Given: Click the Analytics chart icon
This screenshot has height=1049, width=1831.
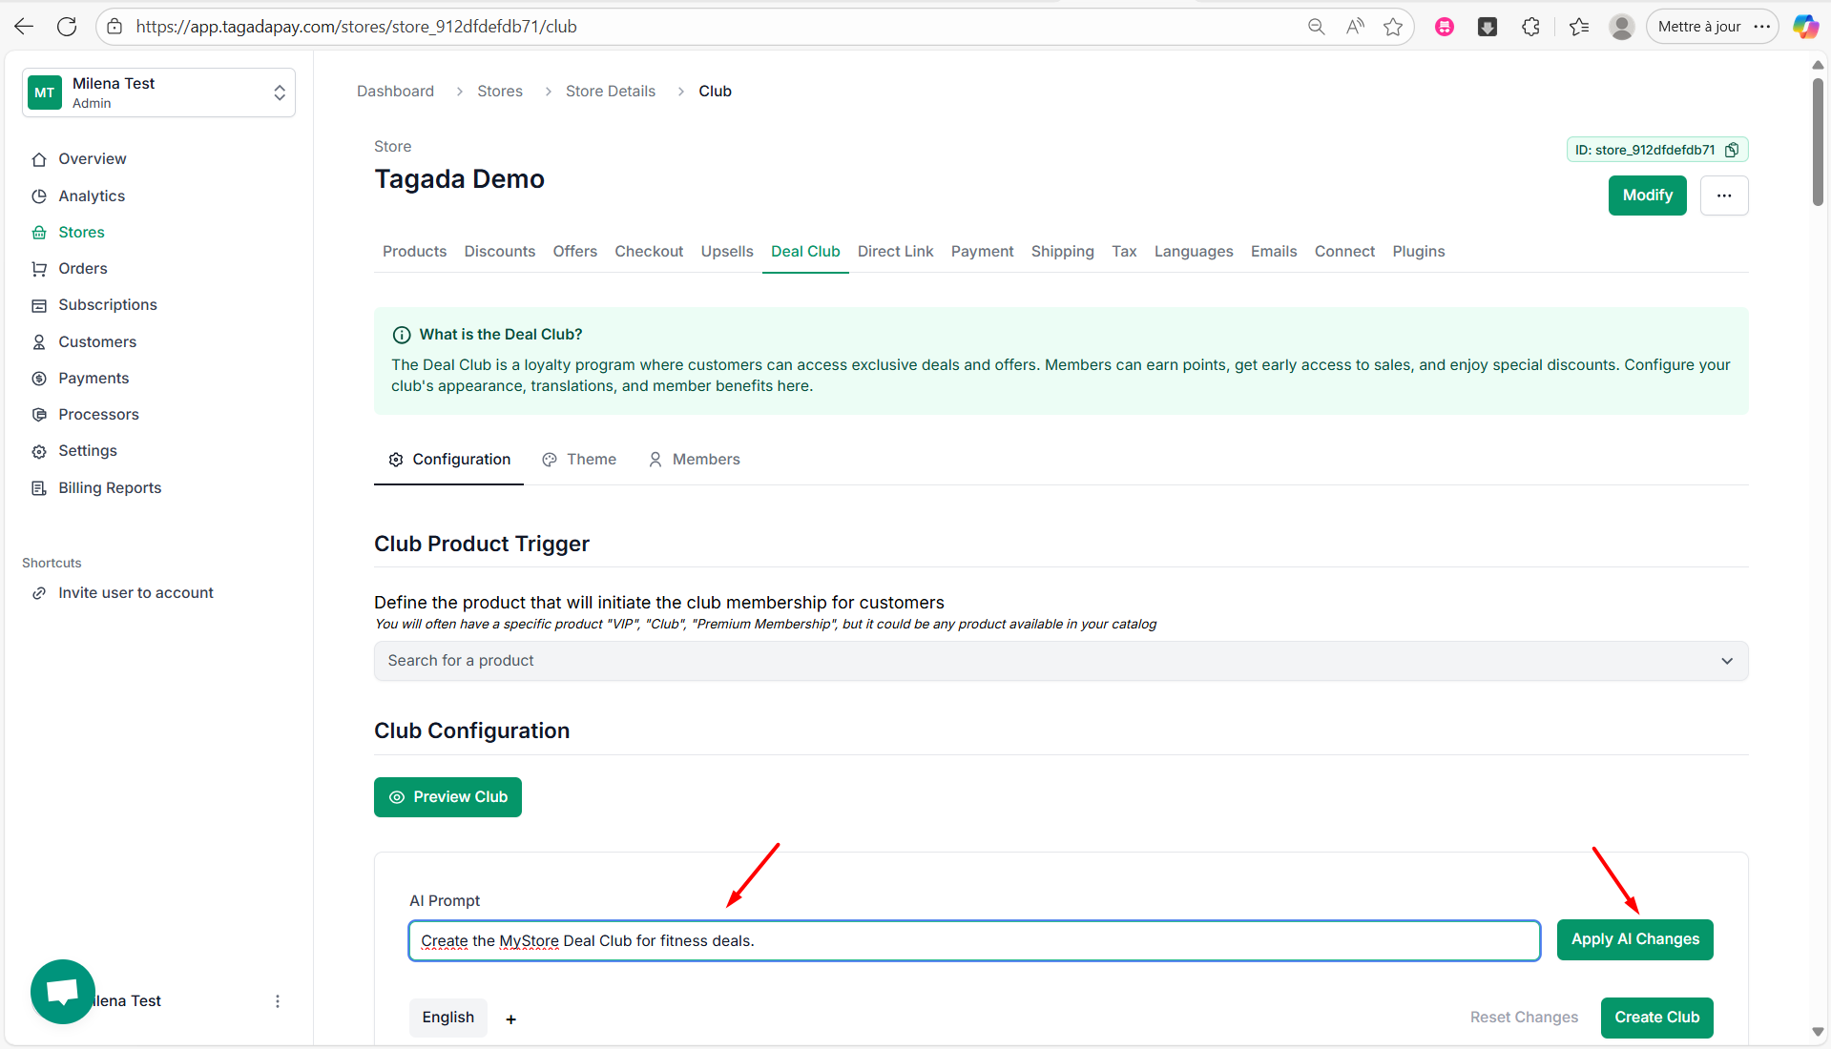Looking at the screenshot, I should coord(39,196).
